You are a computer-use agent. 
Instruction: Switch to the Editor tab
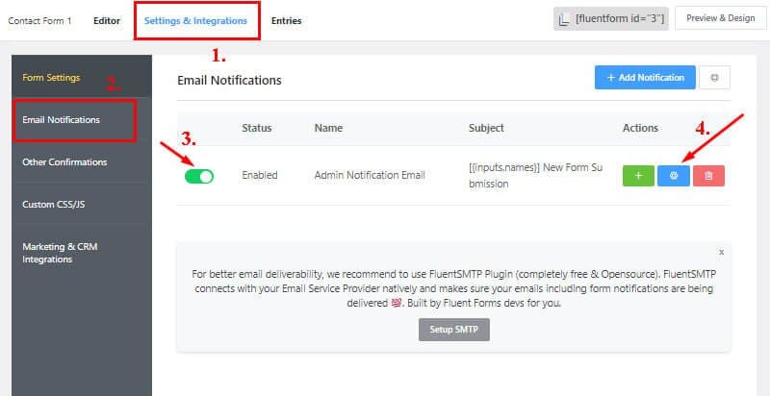pos(107,20)
